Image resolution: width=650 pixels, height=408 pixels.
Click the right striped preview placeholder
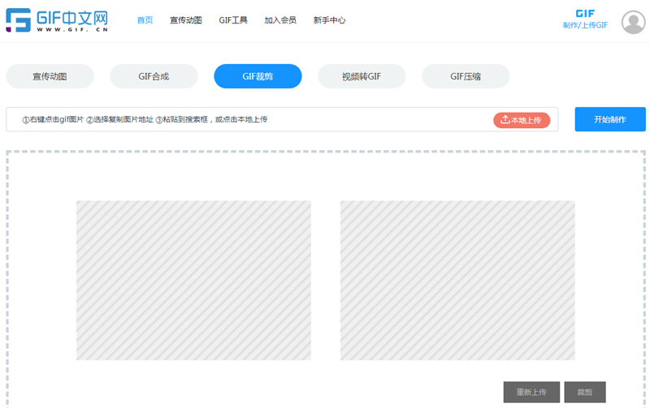[457, 281]
